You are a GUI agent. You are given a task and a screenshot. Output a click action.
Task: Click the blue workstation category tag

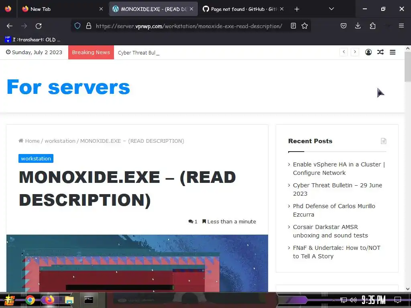36,158
